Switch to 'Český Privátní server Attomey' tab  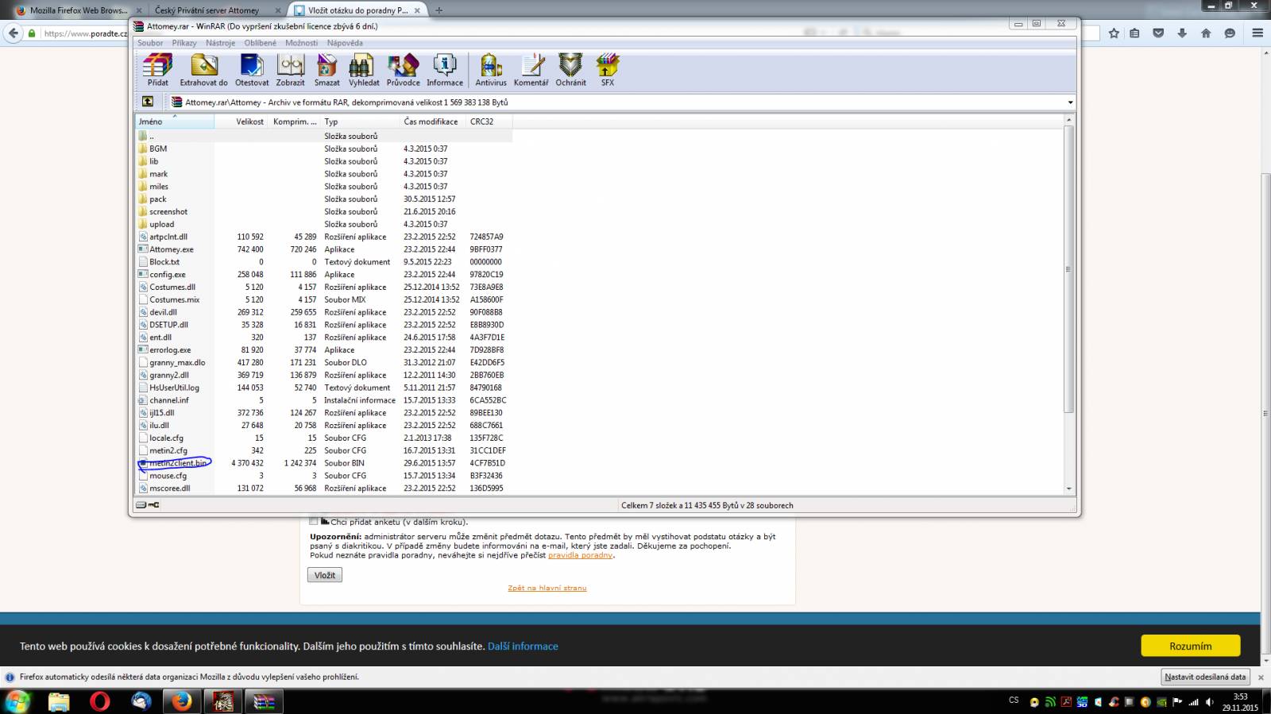click(x=207, y=10)
